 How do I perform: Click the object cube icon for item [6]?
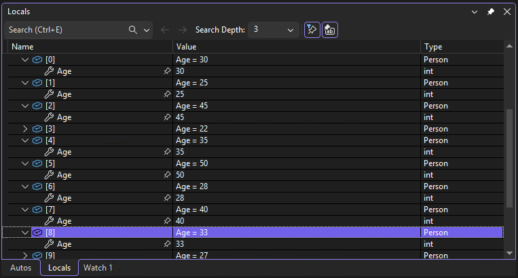(x=37, y=186)
